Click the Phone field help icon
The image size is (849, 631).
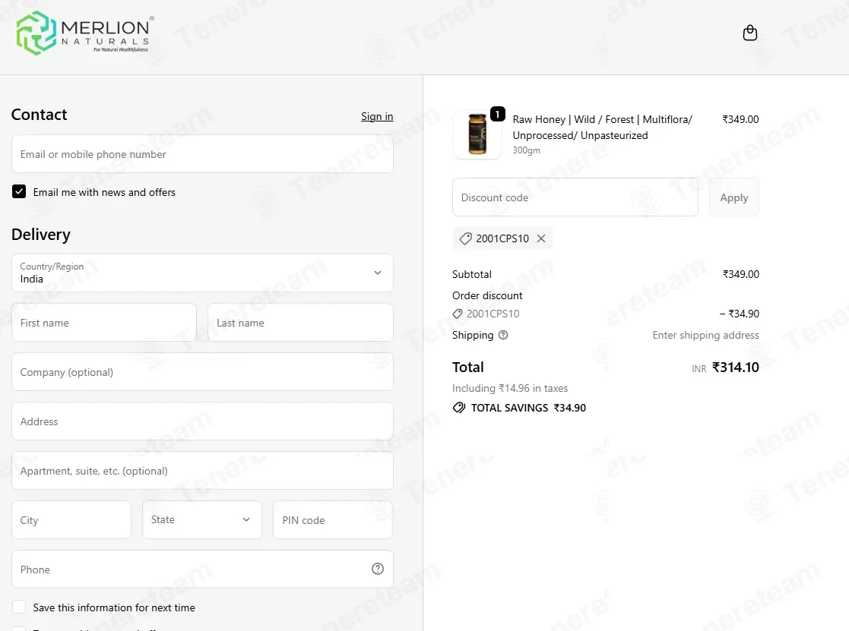click(x=378, y=569)
